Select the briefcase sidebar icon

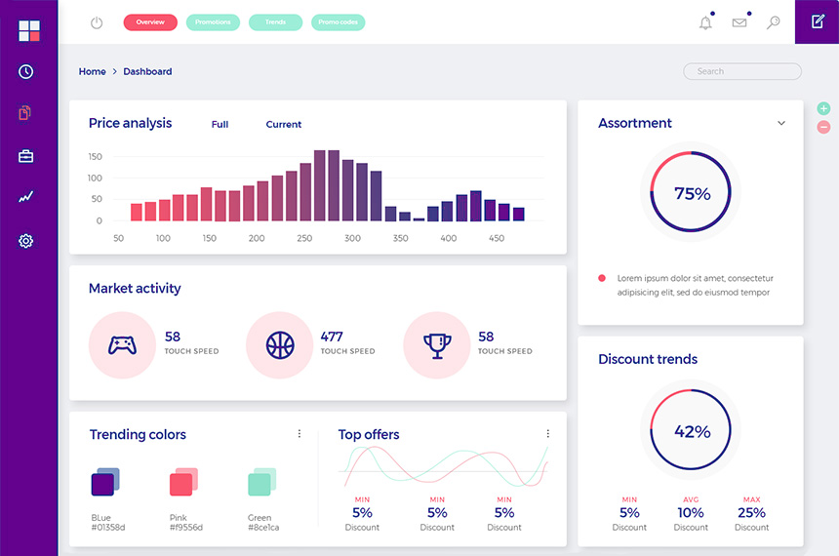25,156
